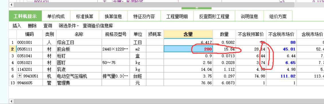This screenshot has height=104, width=324.
Task: Click the spec cell 2440×1220
Action: 116,49
